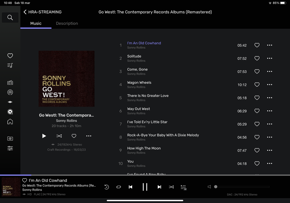The height and width of the screenshot is (203, 290).
Task: Open the home icon in sidebar
Action: click(x=10, y=122)
